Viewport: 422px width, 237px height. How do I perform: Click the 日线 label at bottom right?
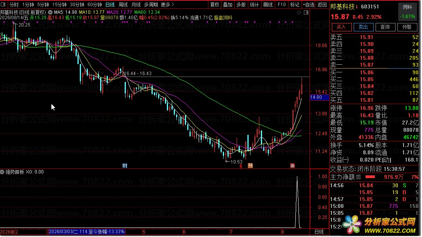(x=319, y=232)
